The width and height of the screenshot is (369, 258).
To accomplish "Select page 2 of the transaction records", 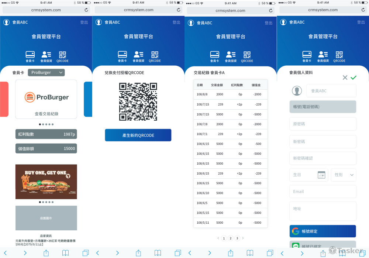I will coord(230,238).
